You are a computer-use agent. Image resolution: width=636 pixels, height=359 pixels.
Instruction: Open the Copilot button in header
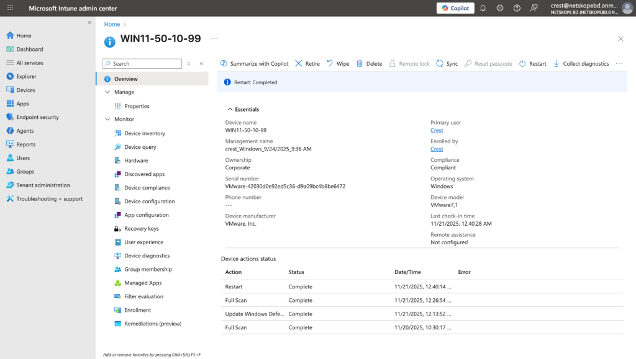[x=455, y=8]
